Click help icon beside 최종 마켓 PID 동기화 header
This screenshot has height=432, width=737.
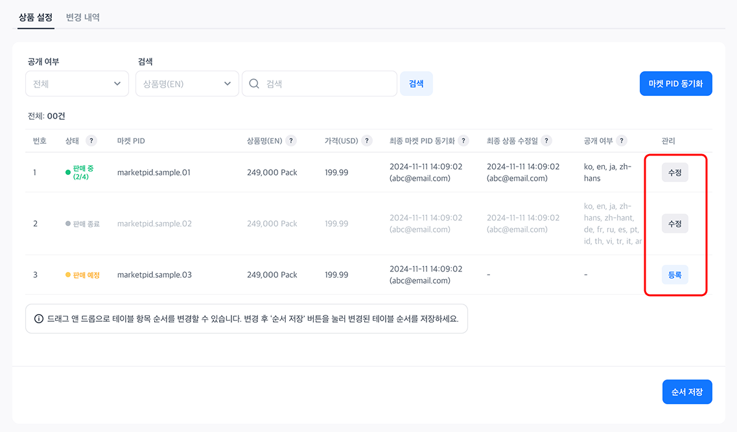[464, 141]
